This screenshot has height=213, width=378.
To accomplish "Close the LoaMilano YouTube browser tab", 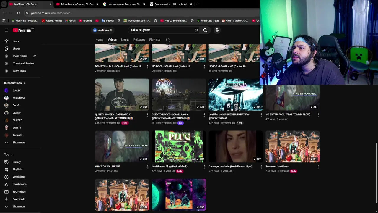I will coord(50,4).
